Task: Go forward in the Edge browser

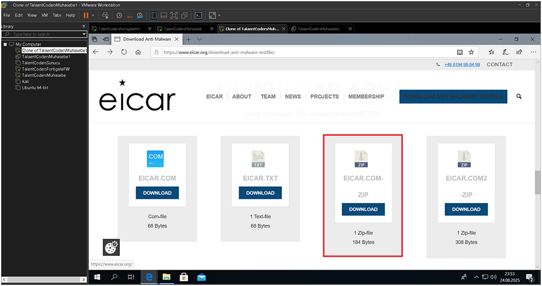Action: coord(110,52)
